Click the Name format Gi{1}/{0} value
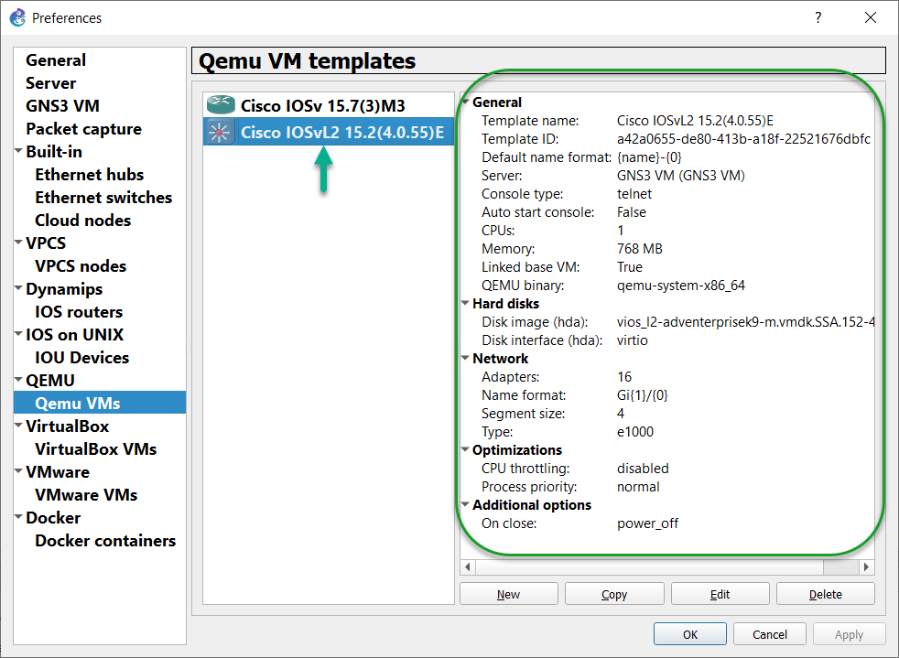 click(642, 395)
